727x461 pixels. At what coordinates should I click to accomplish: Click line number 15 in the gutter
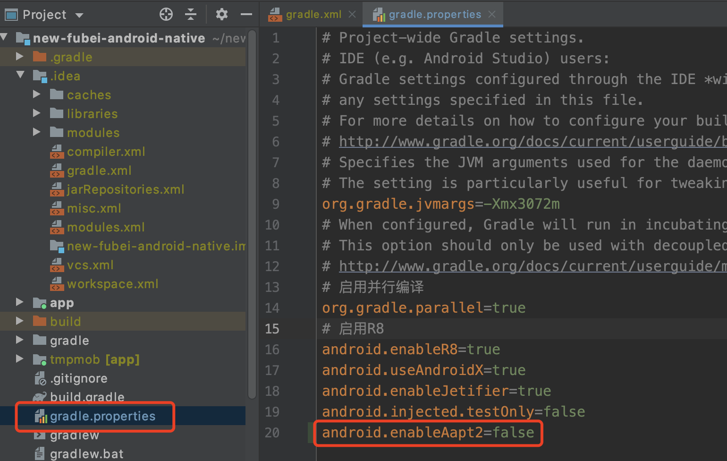click(x=272, y=329)
